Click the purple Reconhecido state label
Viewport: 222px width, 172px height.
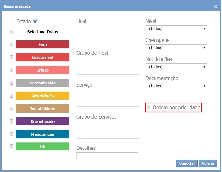(x=42, y=121)
